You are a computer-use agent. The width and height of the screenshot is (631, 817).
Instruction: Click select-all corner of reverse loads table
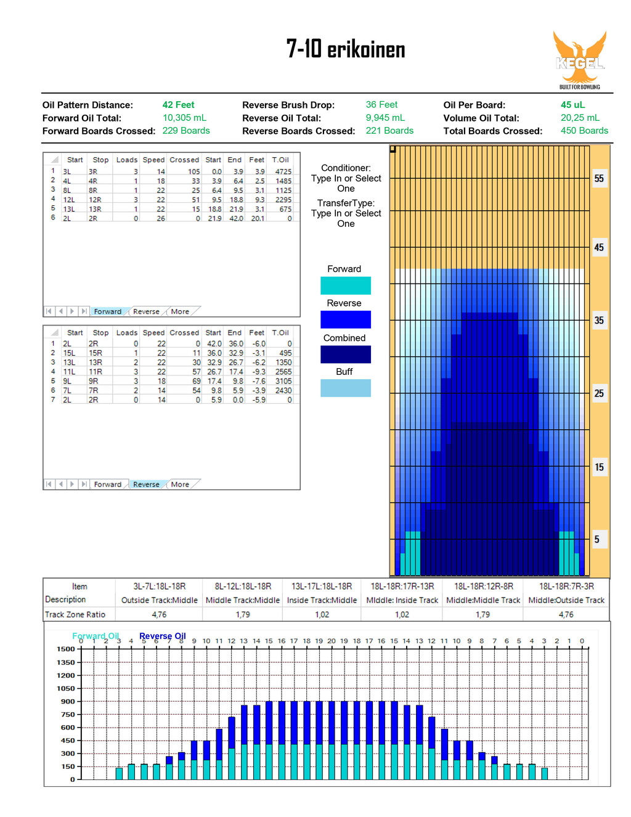click(x=54, y=332)
